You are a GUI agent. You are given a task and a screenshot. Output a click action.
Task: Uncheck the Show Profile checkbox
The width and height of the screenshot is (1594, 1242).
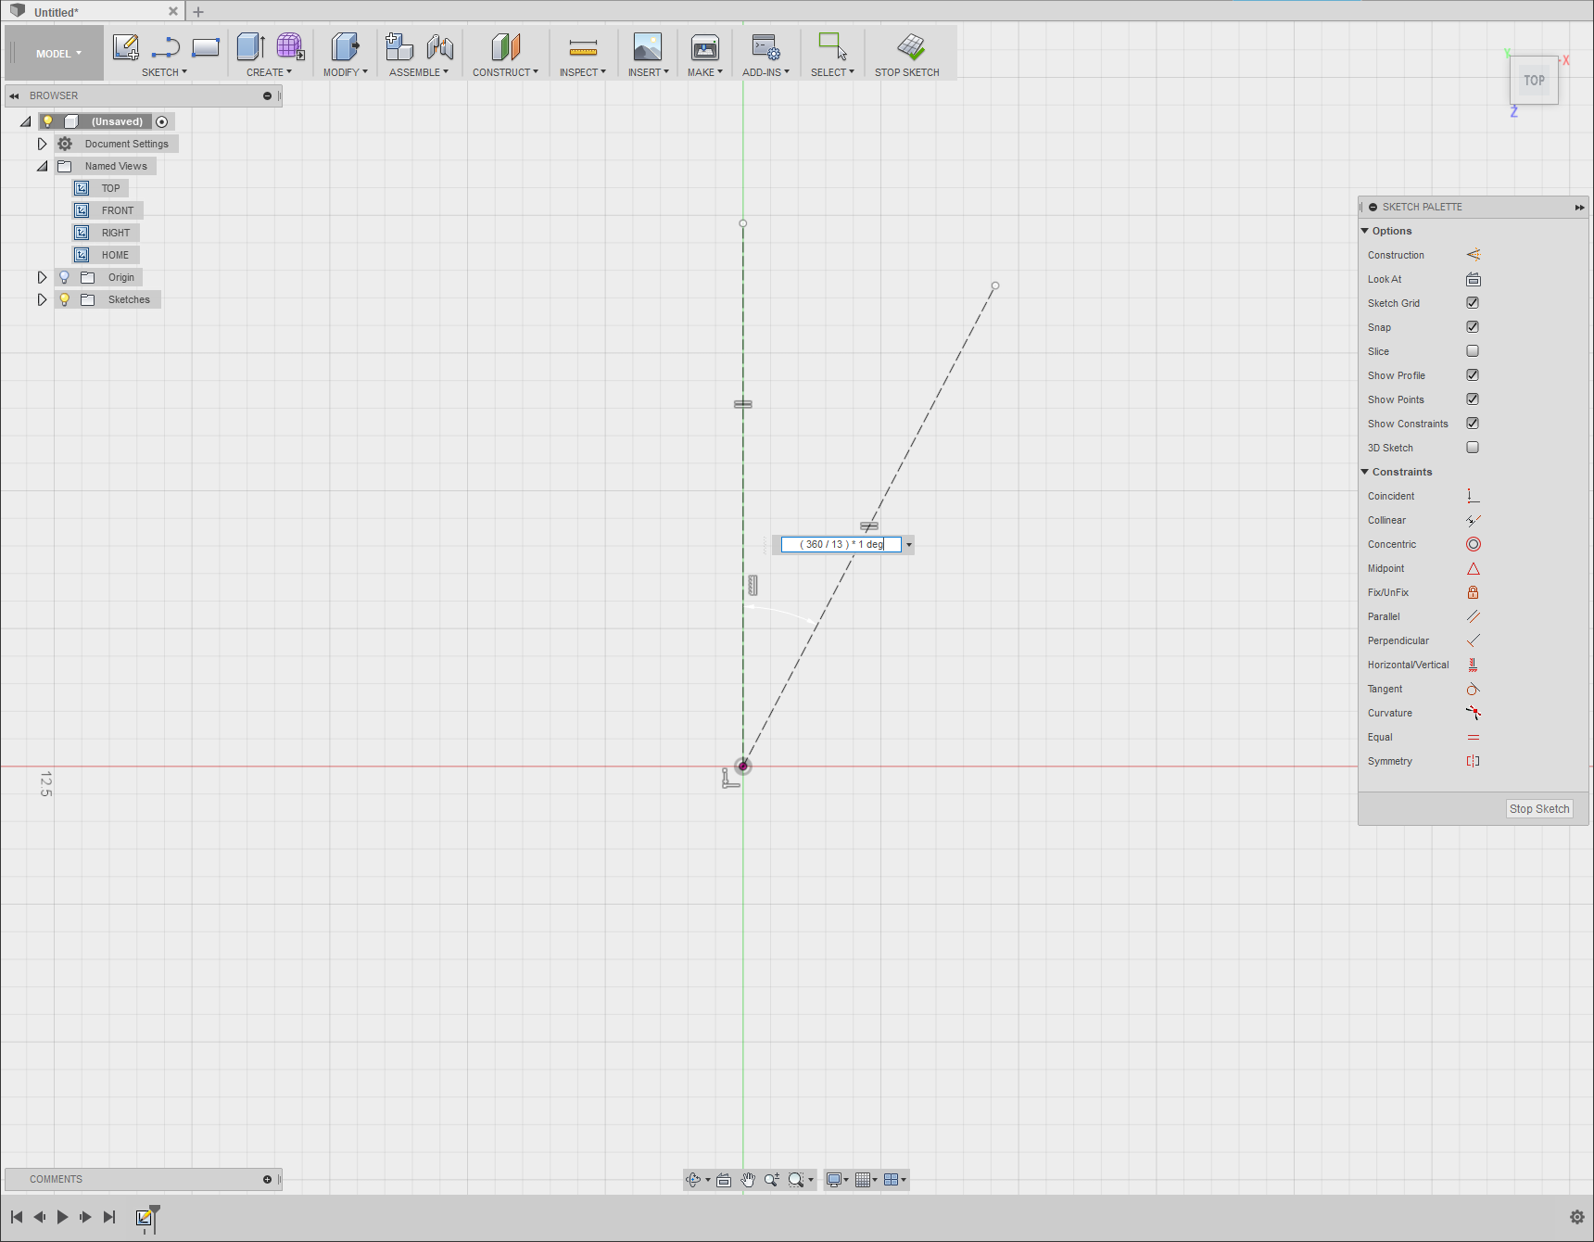click(x=1473, y=375)
